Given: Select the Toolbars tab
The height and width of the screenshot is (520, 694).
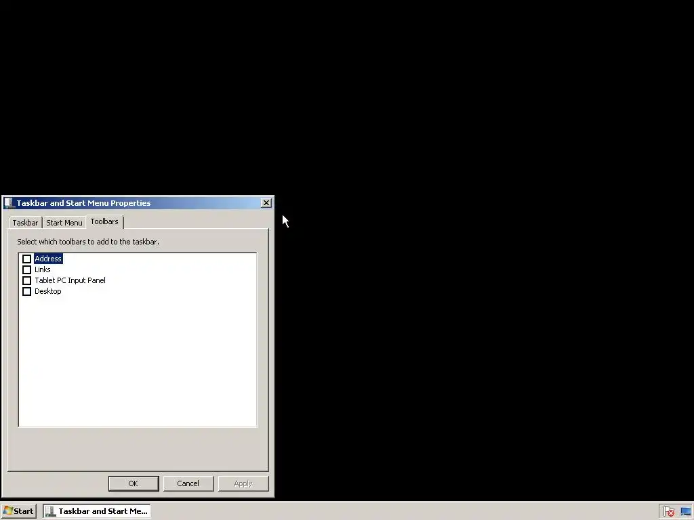Looking at the screenshot, I should click(x=104, y=221).
